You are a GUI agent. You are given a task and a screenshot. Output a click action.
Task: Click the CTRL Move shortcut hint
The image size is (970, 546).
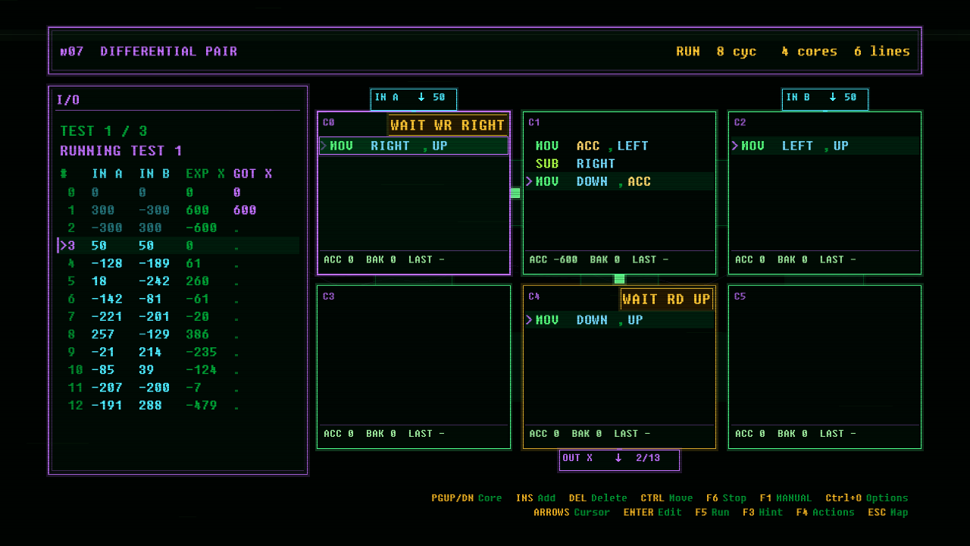click(667, 498)
